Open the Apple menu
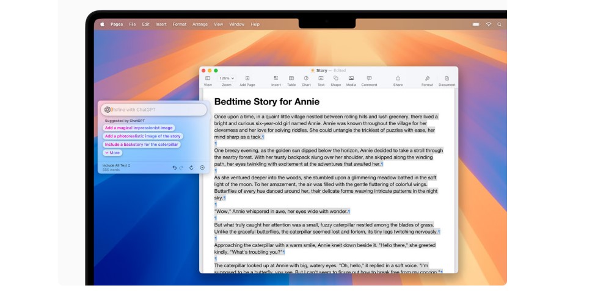Viewport: 606px width, 291px height. point(103,24)
